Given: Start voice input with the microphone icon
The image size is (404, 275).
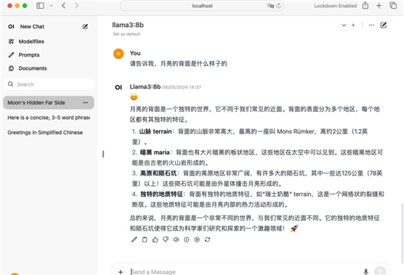Looking at the screenshot, I should click(x=366, y=271).
